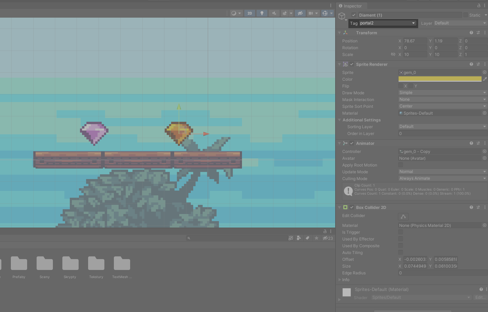This screenshot has height=312, width=488.
Task: Lock the Inspector with padlock icon
Action: point(479,6)
